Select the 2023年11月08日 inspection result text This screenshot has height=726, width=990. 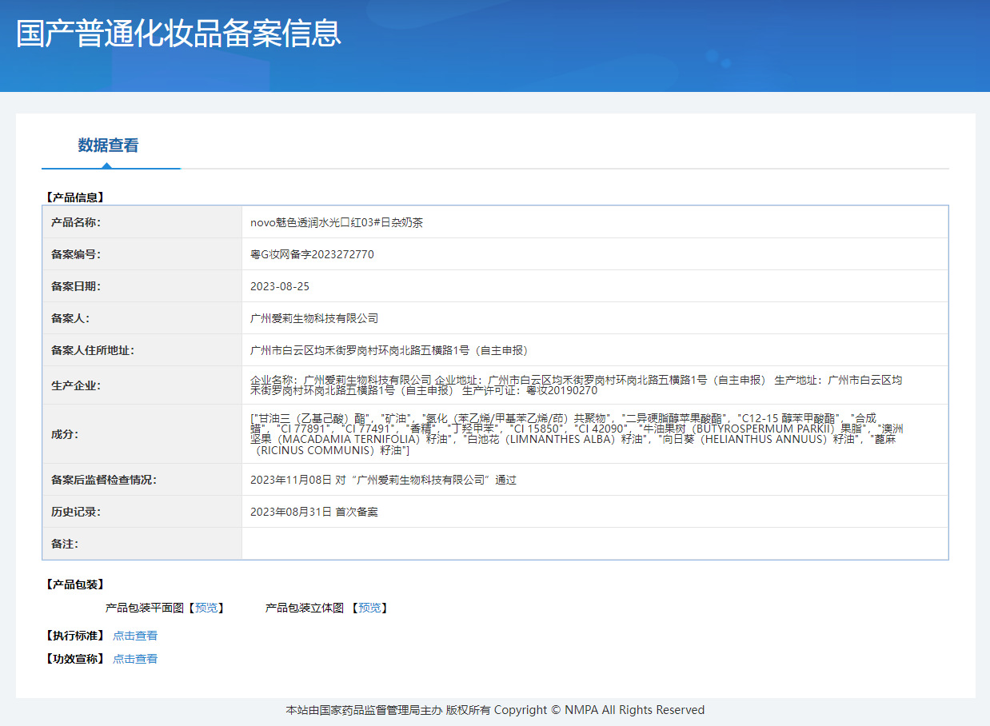pos(384,480)
